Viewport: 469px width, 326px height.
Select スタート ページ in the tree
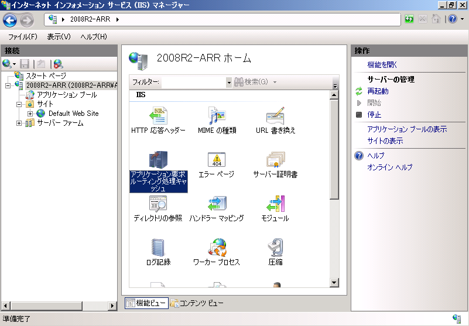pos(46,76)
